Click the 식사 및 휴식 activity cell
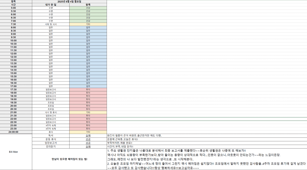This screenshot has height=170, width=307. [x=51, y=113]
